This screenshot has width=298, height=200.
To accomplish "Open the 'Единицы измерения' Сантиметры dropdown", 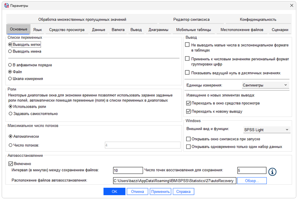I will click(x=265, y=85).
